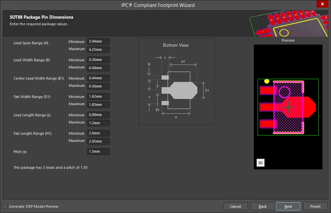Click the package leads and pitch summary text

[x=50, y=167]
